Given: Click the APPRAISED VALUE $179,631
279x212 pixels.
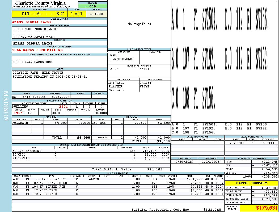Looking at the screenshot, I should [270, 199].
